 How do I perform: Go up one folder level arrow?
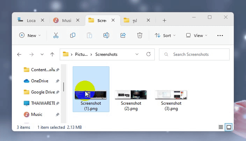[52, 54]
